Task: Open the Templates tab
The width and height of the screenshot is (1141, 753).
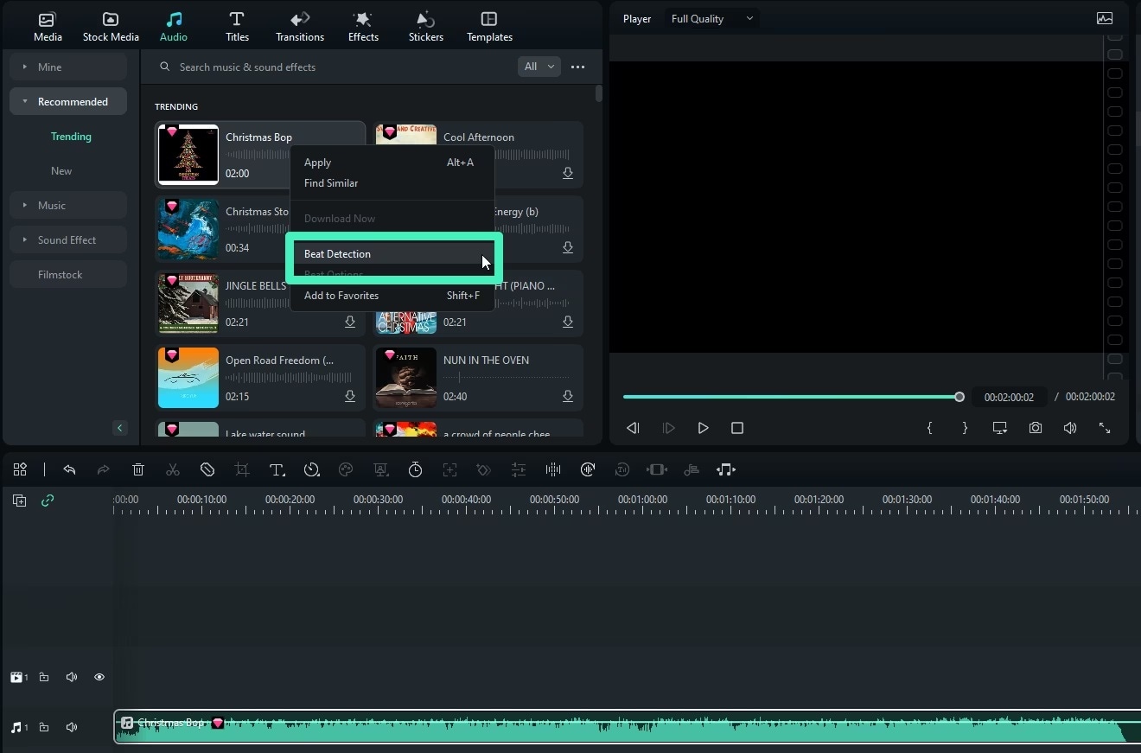Action: [x=489, y=27]
